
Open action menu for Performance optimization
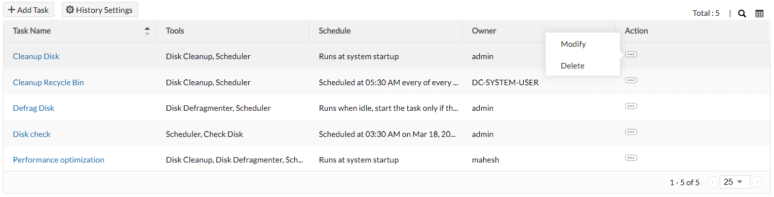tap(631, 158)
